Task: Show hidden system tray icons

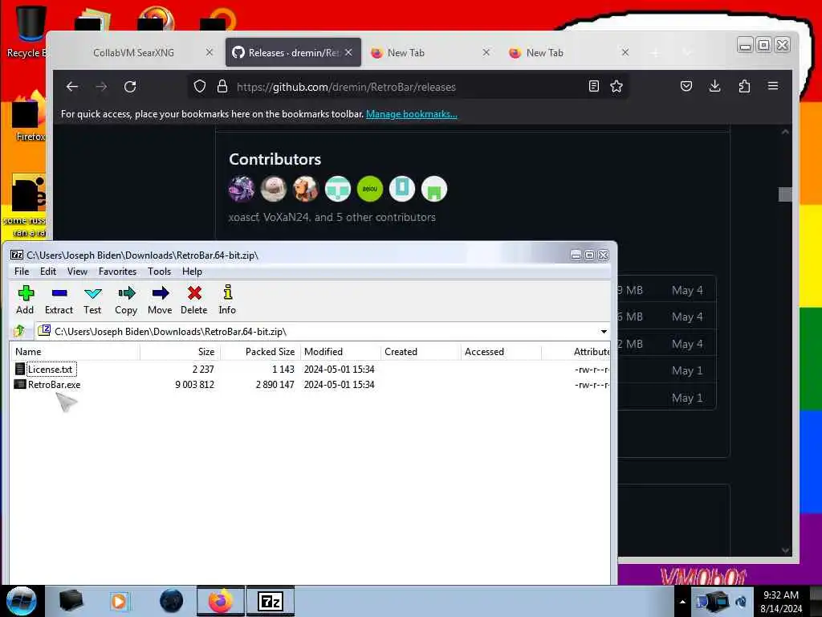Action: point(682,602)
